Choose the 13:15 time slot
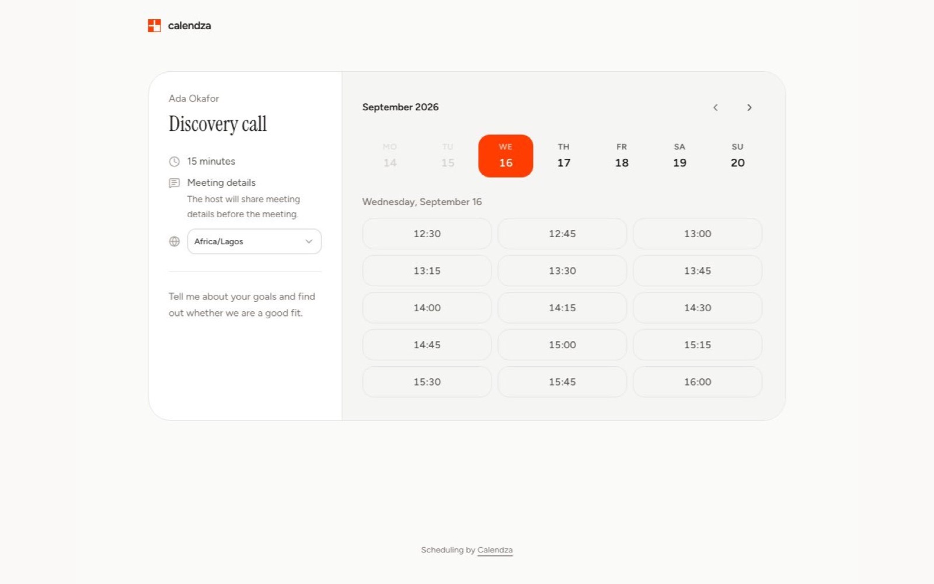934x584 pixels. [x=427, y=270]
